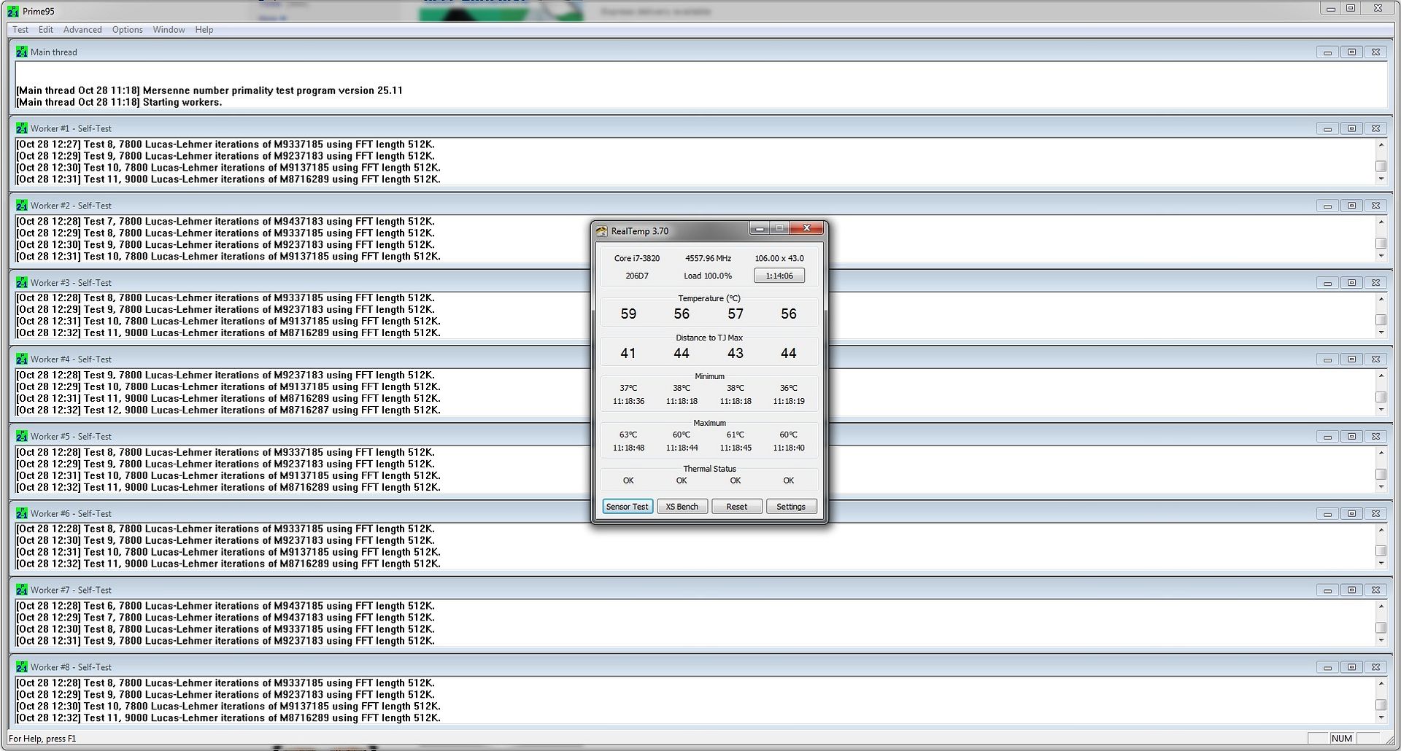
Task: Open the Advanced menu
Action: [x=82, y=30]
